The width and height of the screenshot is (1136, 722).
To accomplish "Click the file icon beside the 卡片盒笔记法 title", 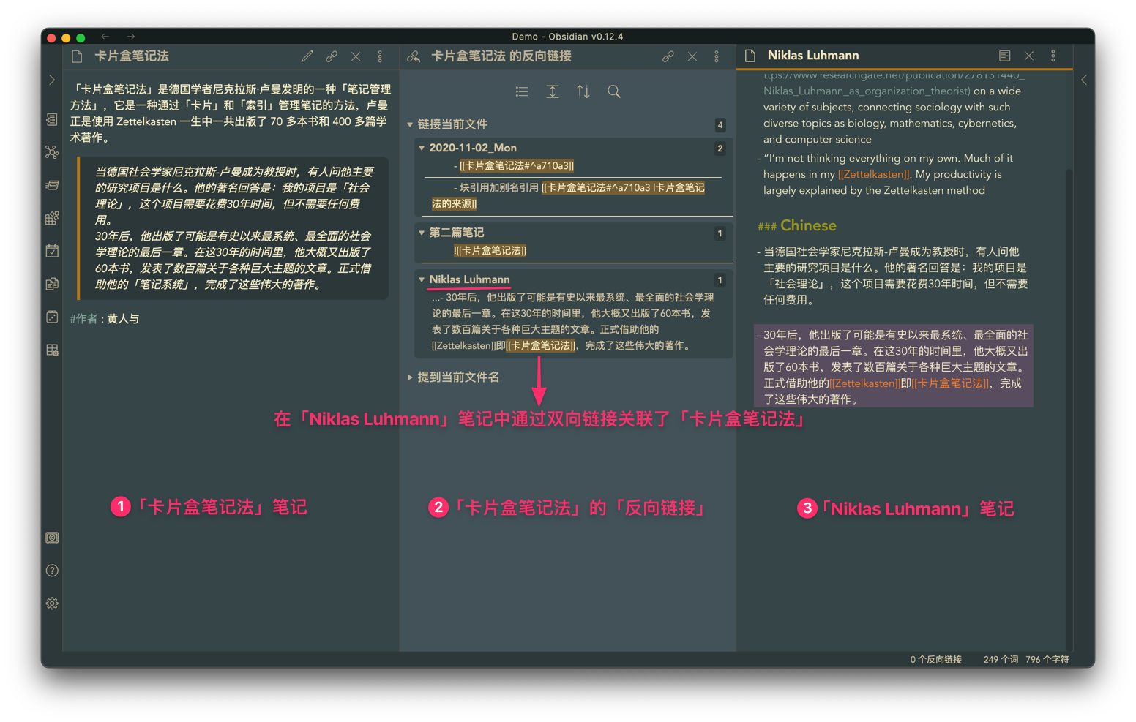I will 77,56.
